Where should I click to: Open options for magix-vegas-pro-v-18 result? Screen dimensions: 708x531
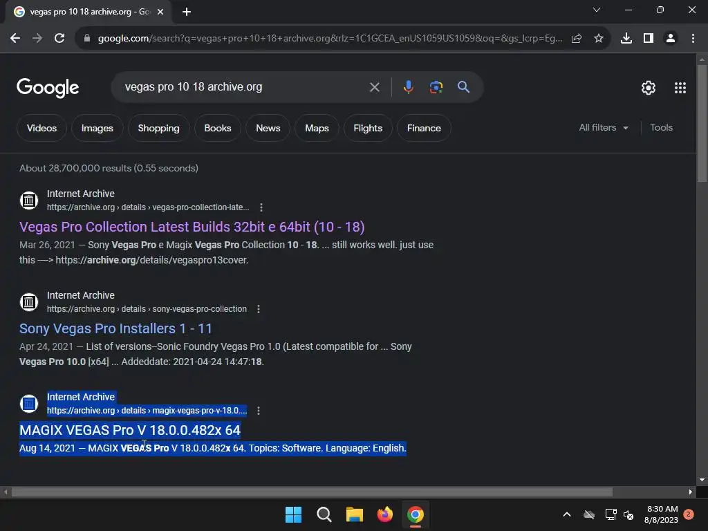pos(259,411)
